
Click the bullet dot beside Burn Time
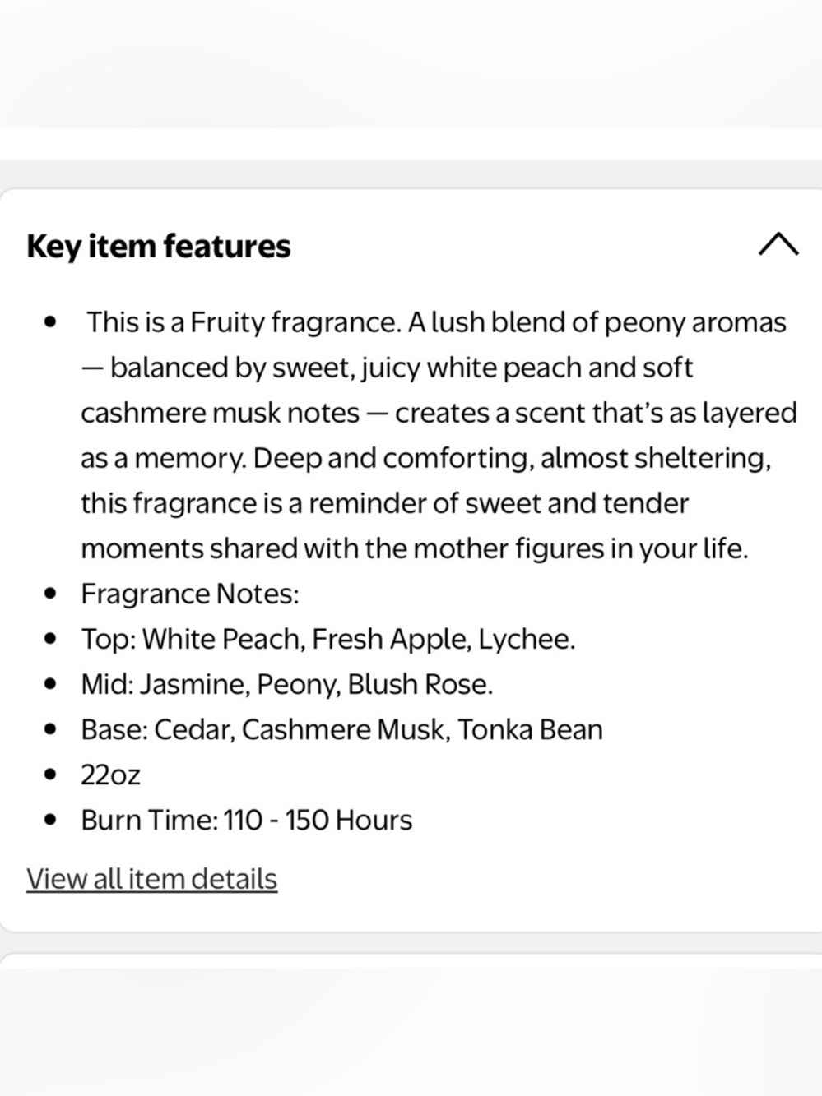tap(52, 820)
